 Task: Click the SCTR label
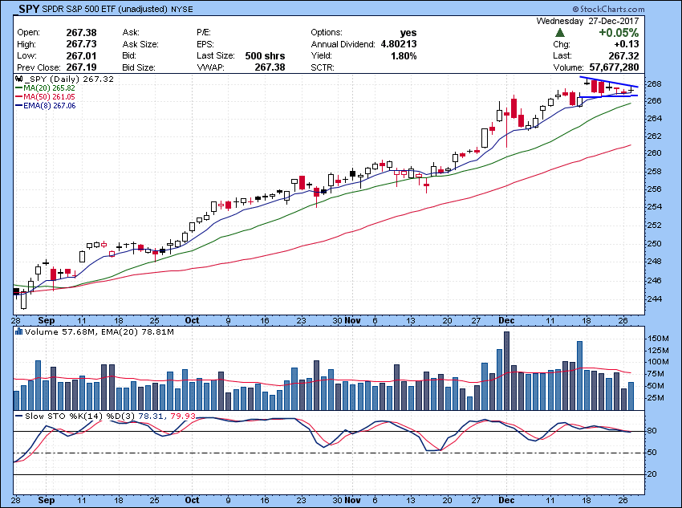323,67
